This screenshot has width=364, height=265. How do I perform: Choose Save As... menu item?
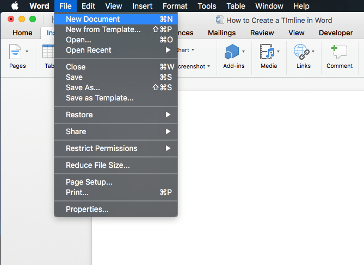[116, 87]
